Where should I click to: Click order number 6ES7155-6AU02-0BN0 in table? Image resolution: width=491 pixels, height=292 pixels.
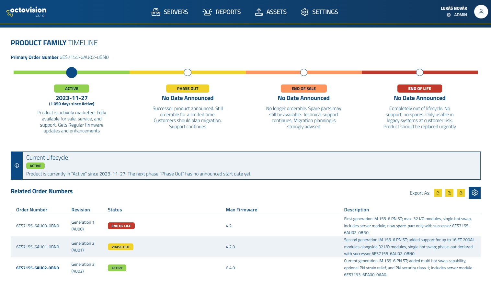click(38, 268)
